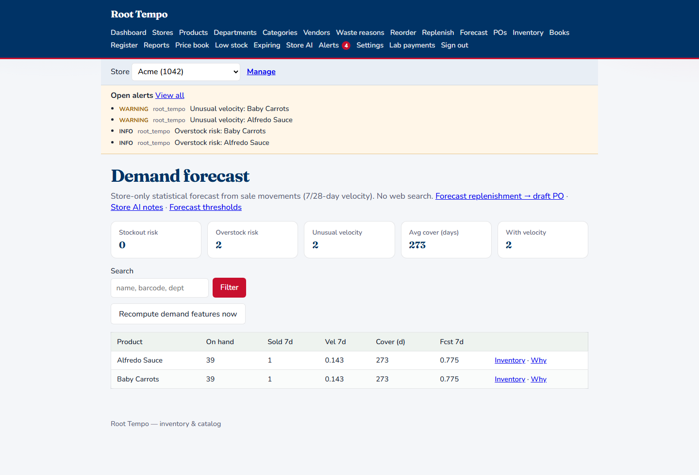Open Settings in the header

tap(370, 45)
